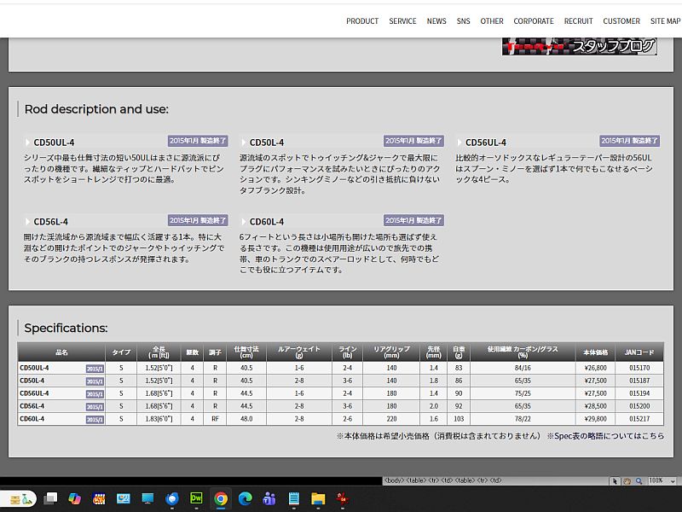Open Microsoft Teams in the taskbar

click(269, 498)
